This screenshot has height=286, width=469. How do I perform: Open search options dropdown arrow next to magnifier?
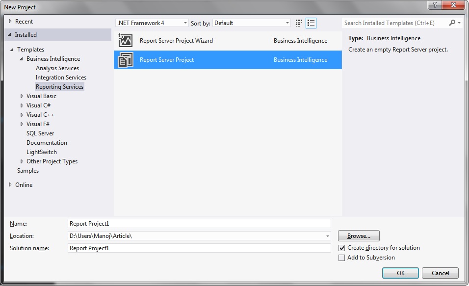tap(459, 23)
